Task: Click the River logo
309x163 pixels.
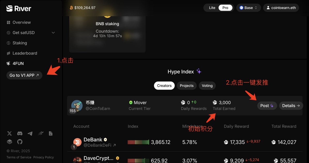Action: click(19, 8)
